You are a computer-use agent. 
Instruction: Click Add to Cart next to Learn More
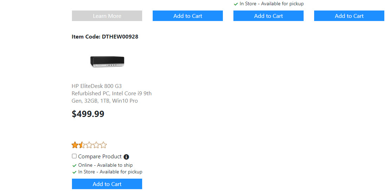(188, 16)
